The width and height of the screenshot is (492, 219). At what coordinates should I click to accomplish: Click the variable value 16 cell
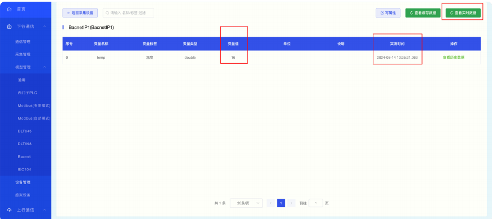tap(233, 58)
